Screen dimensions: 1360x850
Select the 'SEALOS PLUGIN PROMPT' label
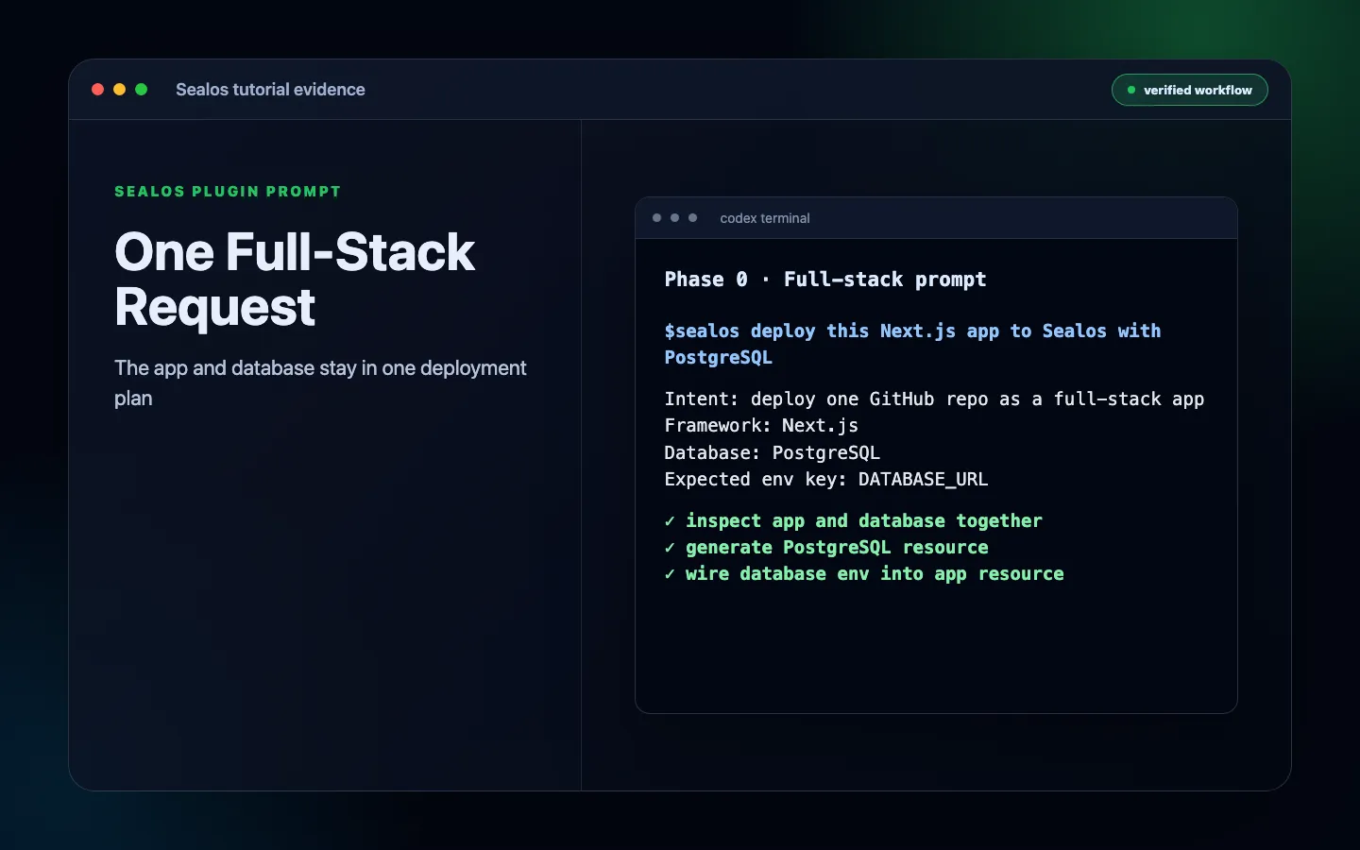click(x=228, y=191)
